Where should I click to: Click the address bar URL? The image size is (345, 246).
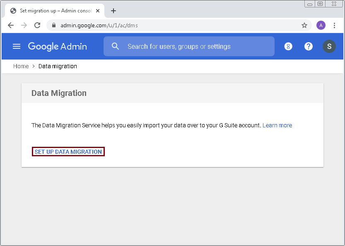coord(99,25)
